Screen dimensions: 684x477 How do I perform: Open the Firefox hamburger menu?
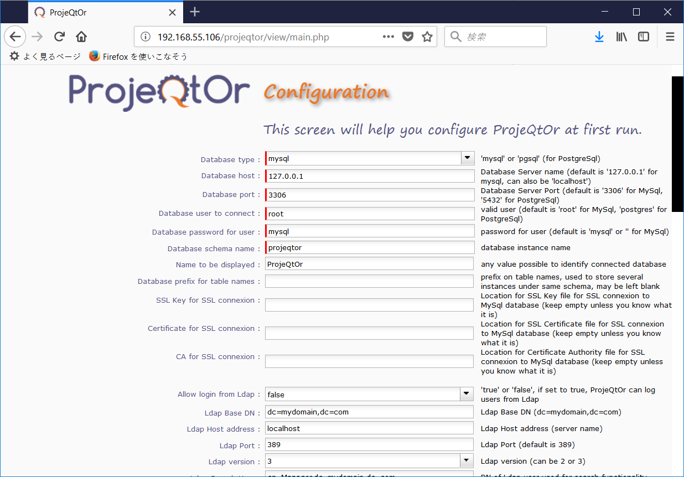tap(670, 37)
